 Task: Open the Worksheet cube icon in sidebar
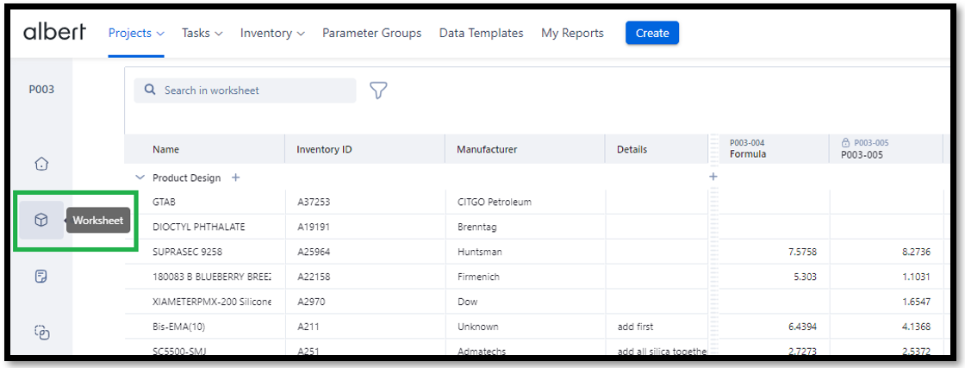(40, 221)
